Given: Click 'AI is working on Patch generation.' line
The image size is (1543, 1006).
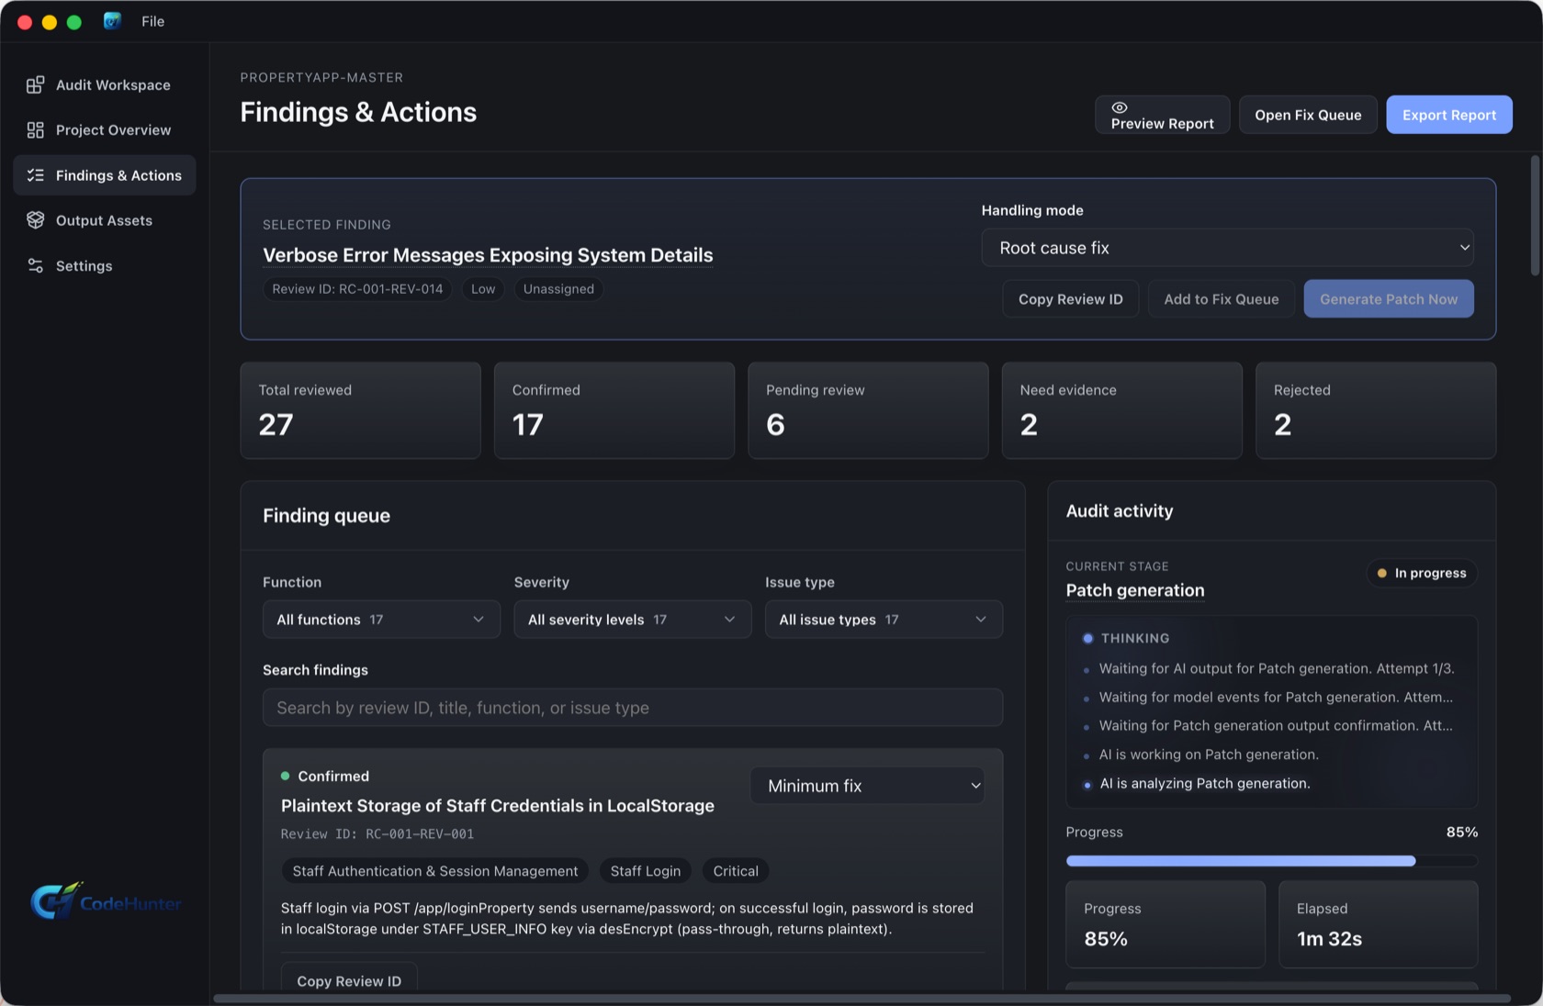Looking at the screenshot, I should 1209,754.
